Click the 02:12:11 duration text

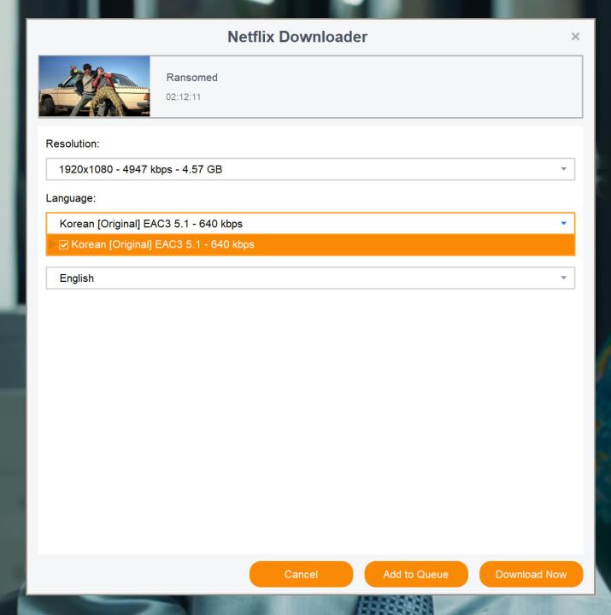click(x=183, y=97)
